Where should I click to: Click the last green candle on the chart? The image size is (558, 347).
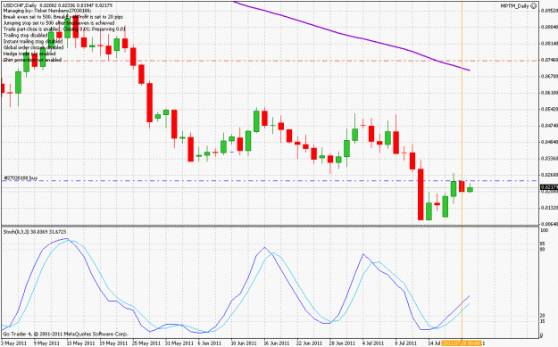(x=471, y=189)
